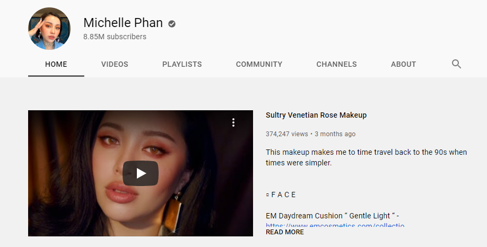Expand description with READ MORE

coord(285,232)
